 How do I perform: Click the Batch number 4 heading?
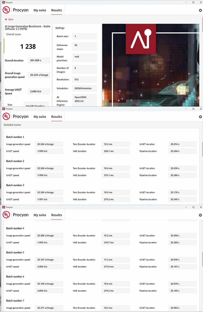point(15,228)
